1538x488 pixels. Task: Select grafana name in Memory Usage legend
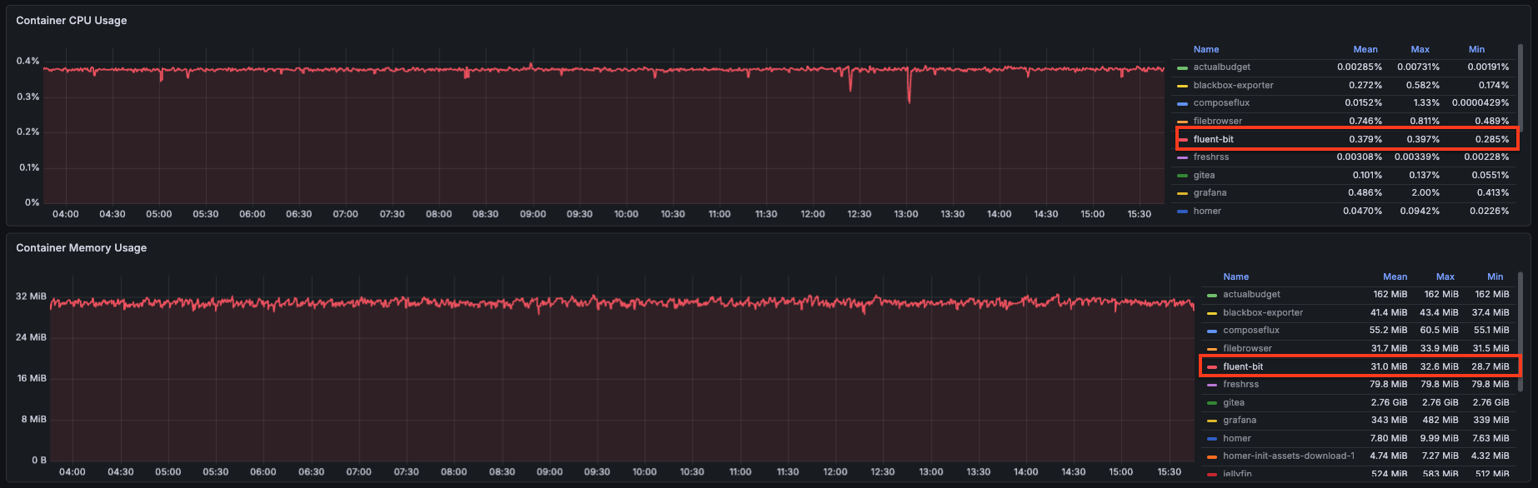point(1240,420)
